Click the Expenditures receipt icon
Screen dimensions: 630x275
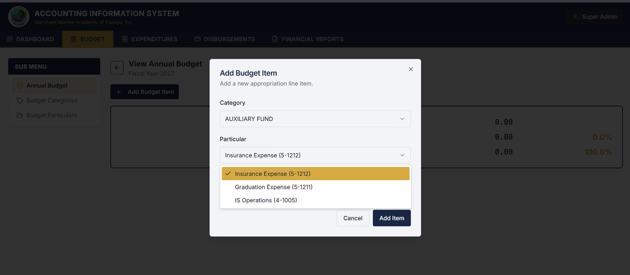click(125, 39)
